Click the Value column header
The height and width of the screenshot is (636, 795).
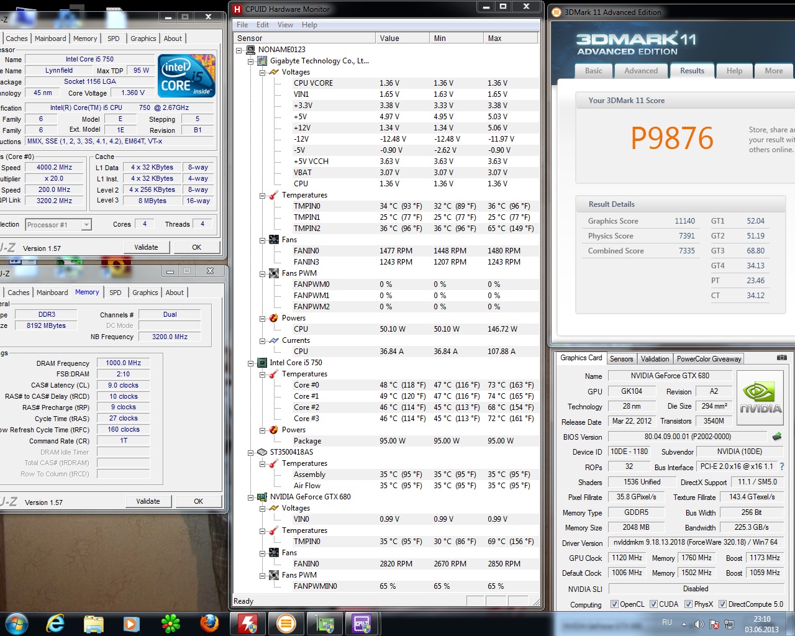click(x=402, y=39)
